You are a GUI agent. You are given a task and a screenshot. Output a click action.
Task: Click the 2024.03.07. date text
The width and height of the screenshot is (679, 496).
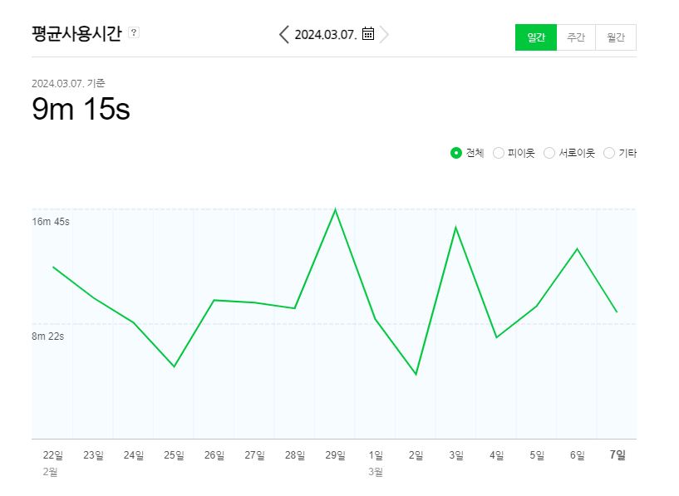point(326,34)
